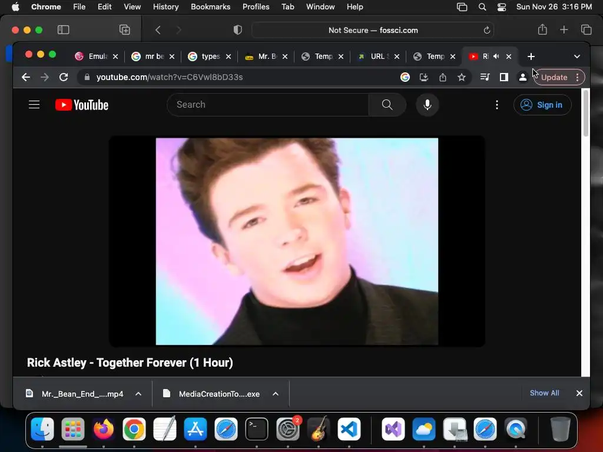Click the YouTube page scrollbar
Image resolution: width=603 pixels, height=452 pixels.
point(586,114)
